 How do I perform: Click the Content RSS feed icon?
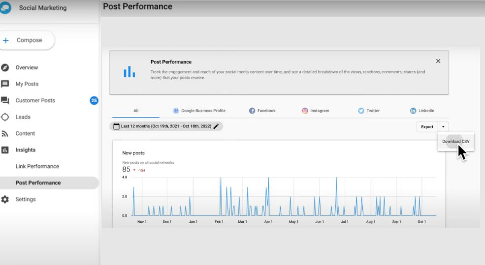click(x=5, y=133)
